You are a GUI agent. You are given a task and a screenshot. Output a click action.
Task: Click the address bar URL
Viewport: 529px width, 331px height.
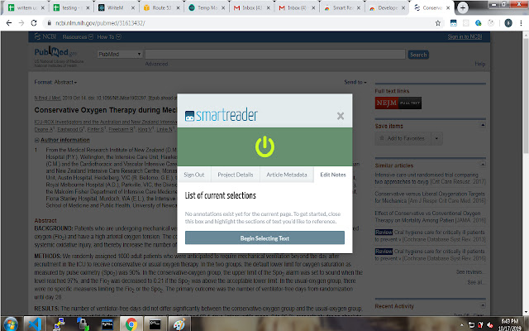[x=100, y=23]
